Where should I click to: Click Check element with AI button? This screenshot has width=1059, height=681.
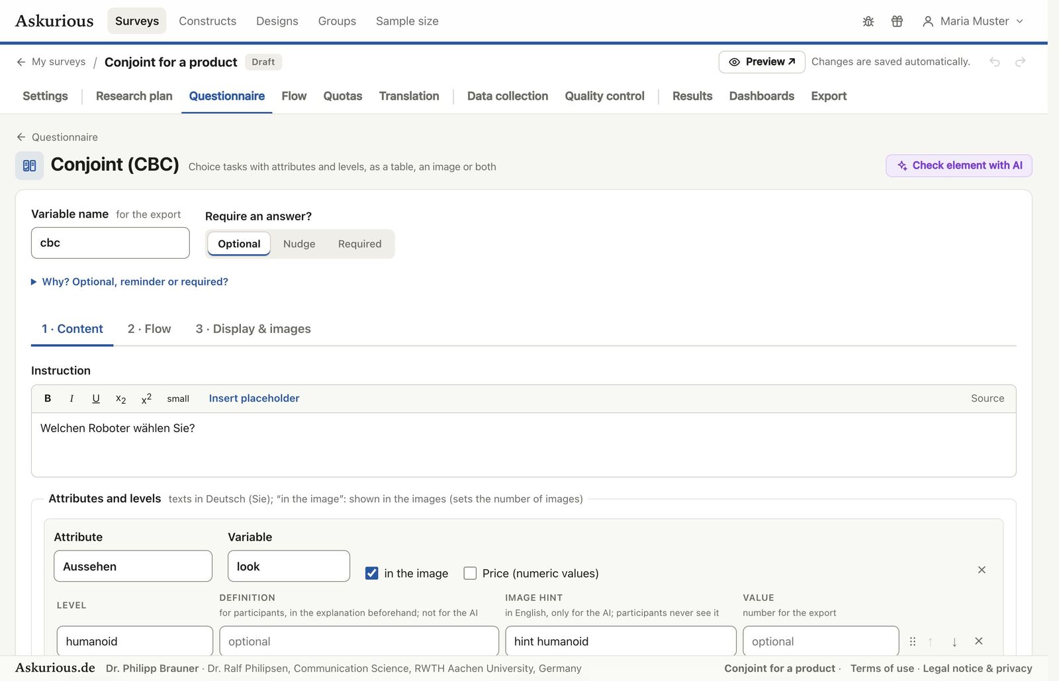click(958, 165)
